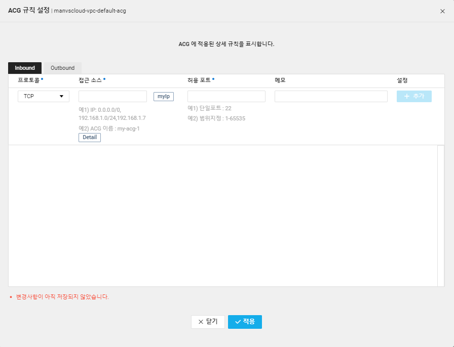Click the 메모 column header
This screenshot has height=347, width=454.
click(x=280, y=80)
